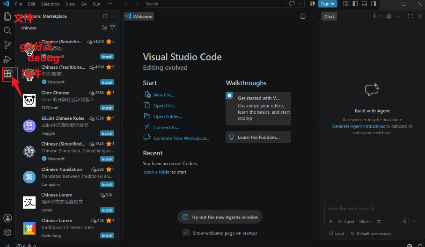The height and width of the screenshot is (247, 425).
Task: Open the Edit menu
Action: point(31,4)
